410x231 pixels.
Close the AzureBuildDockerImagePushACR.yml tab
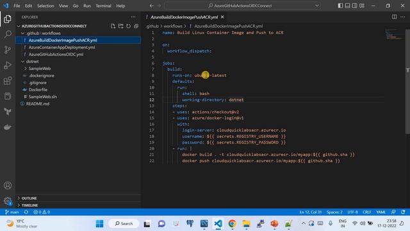pos(222,17)
